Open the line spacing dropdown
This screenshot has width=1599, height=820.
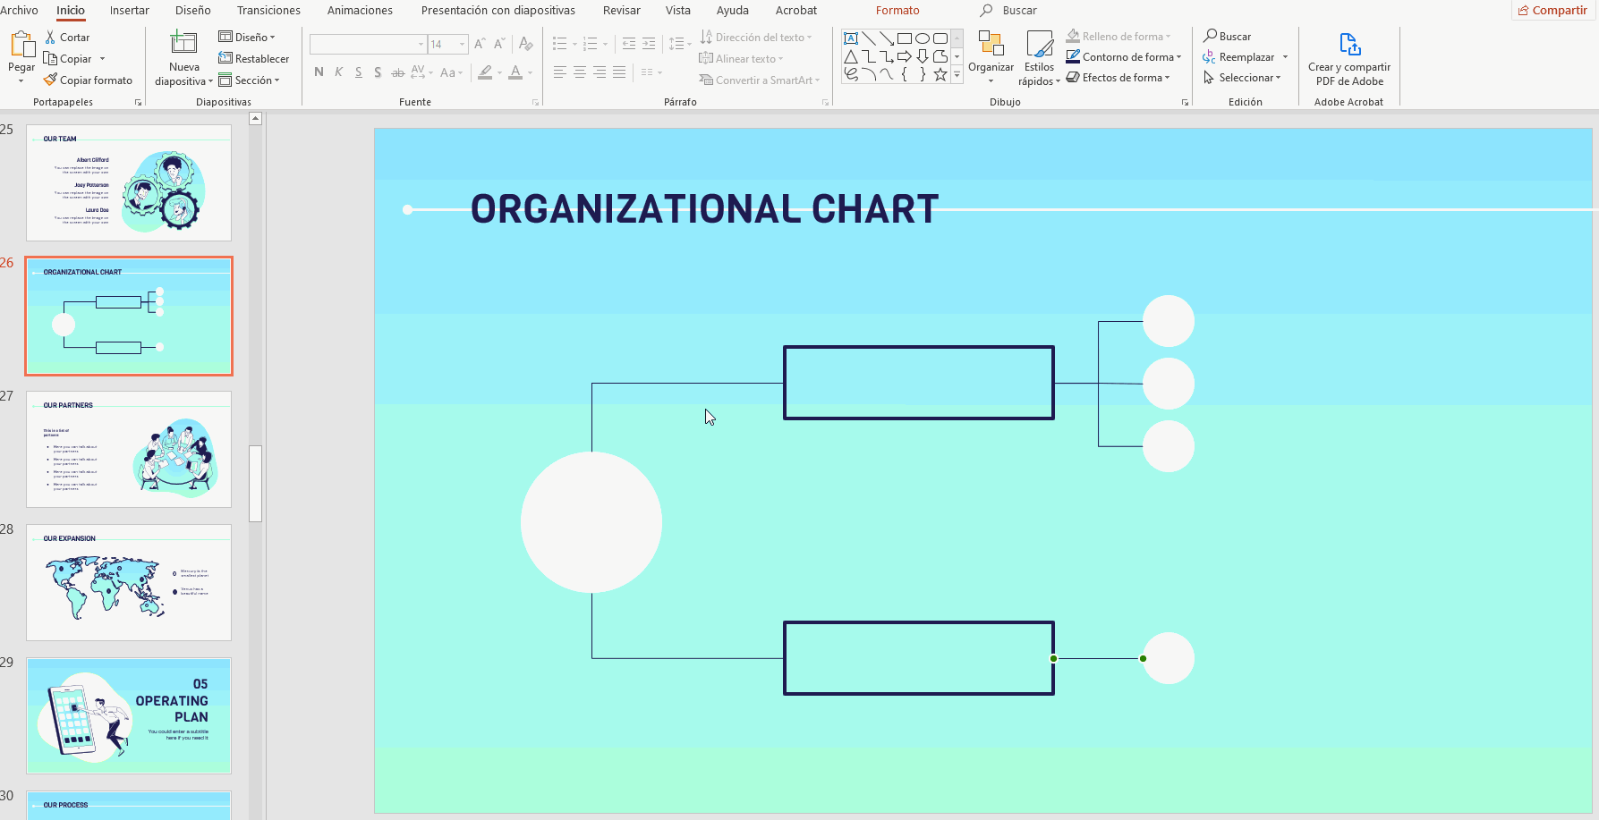[x=680, y=44]
